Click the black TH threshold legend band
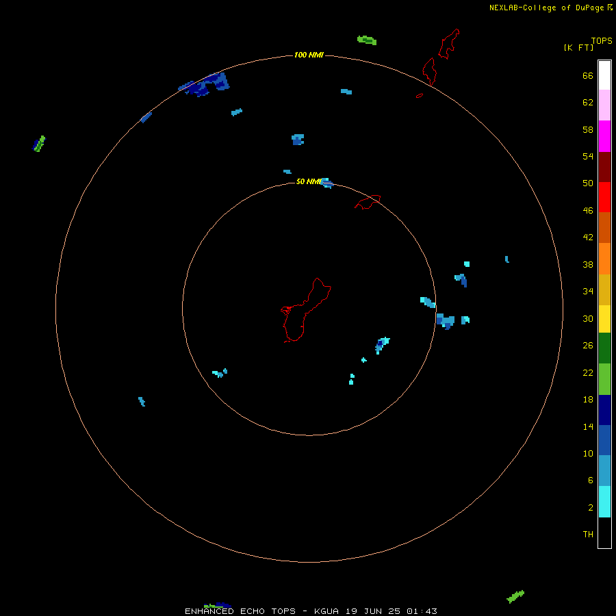The image size is (616, 616). click(604, 532)
